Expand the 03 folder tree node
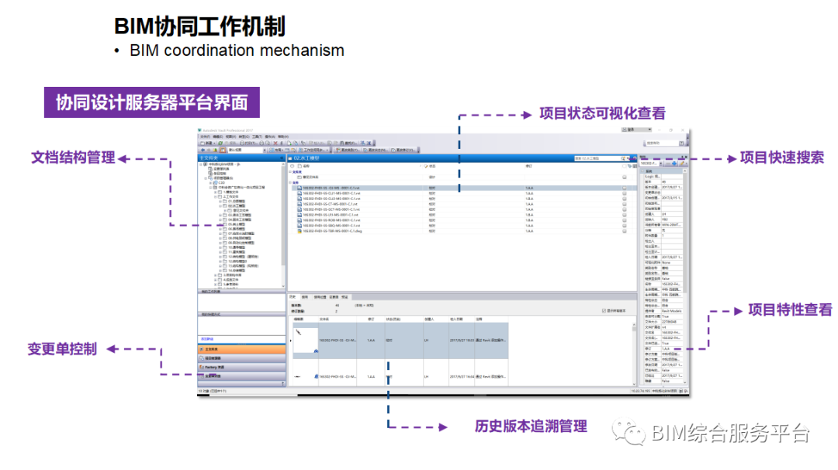This screenshot has height=470, width=838. (x=220, y=216)
